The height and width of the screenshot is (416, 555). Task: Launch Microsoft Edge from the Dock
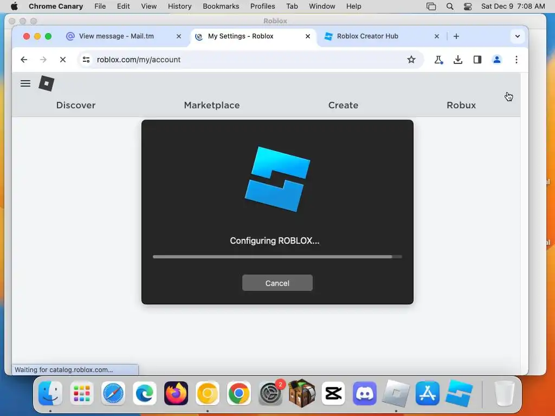[x=145, y=393]
